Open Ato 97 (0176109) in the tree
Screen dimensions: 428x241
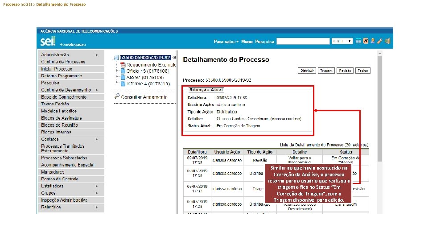coord(145,77)
